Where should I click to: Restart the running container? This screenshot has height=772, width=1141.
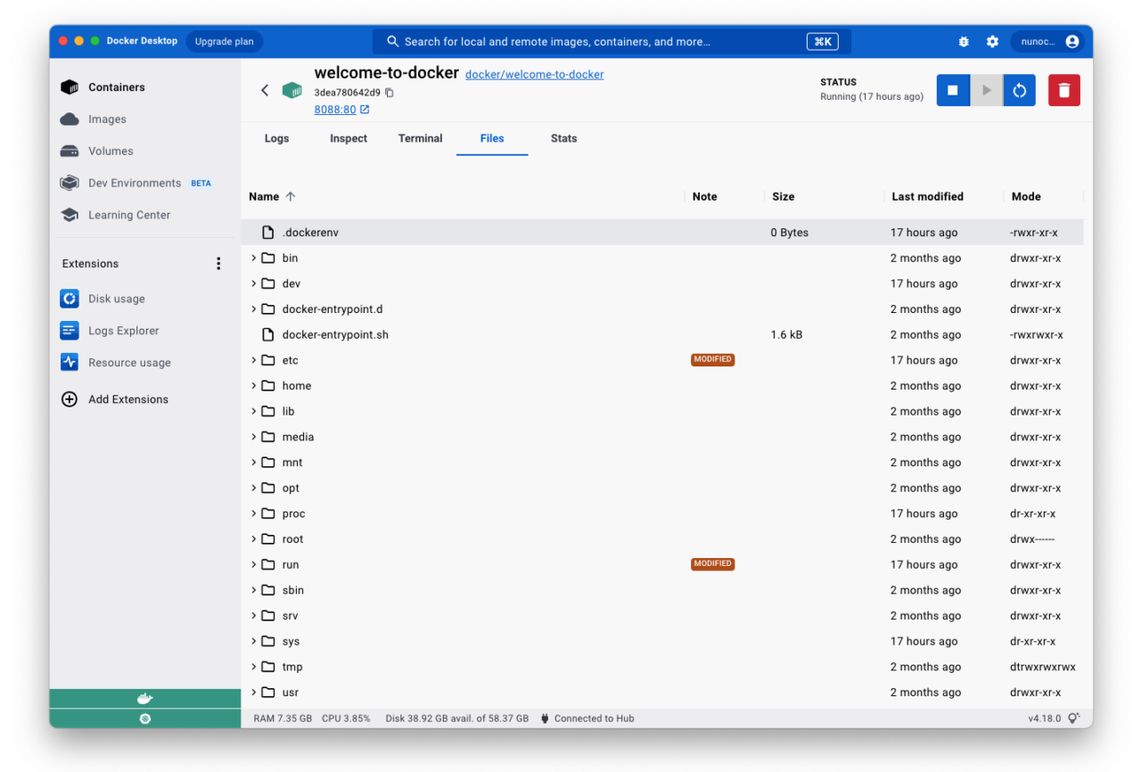pyautogui.click(x=1019, y=90)
